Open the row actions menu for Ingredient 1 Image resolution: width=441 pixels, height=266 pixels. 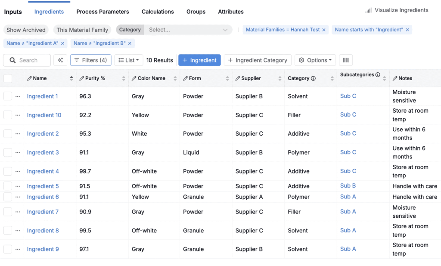pyautogui.click(x=17, y=96)
